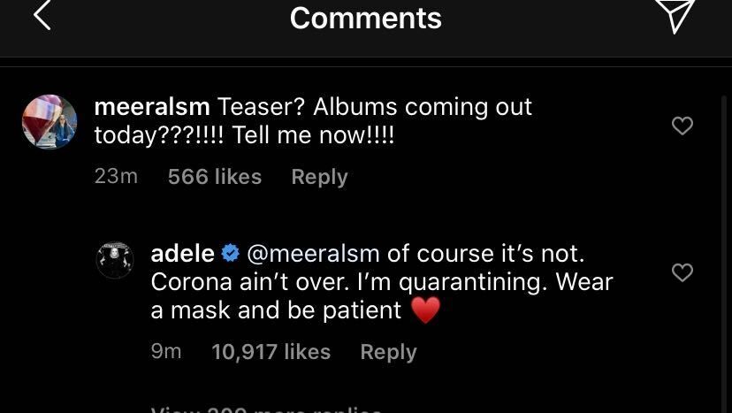
Task: Go back using the top-left arrow
Action: tap(42, 15)
